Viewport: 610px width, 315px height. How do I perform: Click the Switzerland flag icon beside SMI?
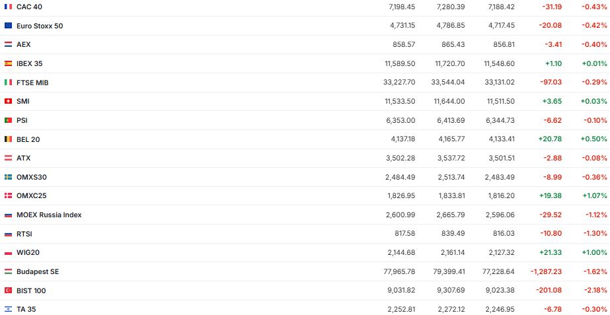(x=8, y=101)
